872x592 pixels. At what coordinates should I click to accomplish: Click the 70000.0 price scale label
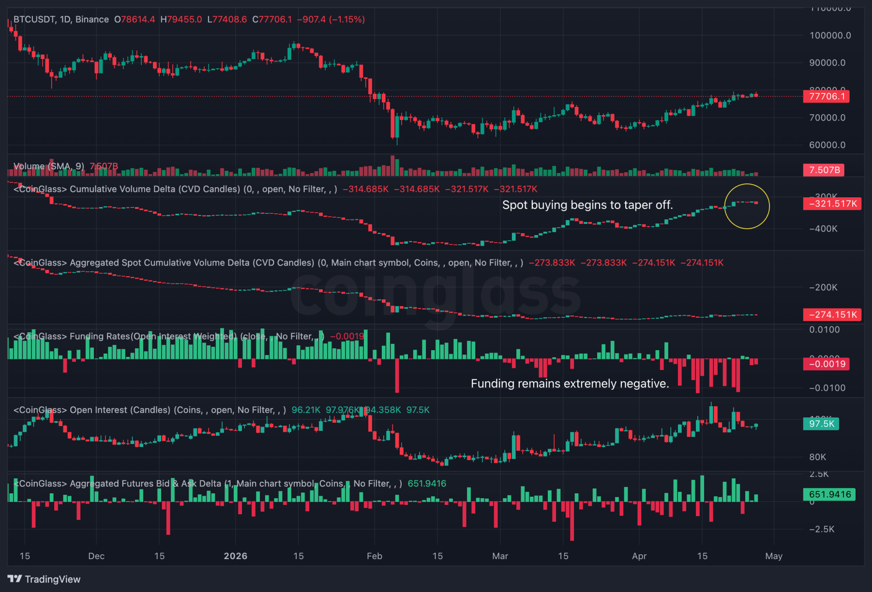pyautogui.click(x=827, y=118)
